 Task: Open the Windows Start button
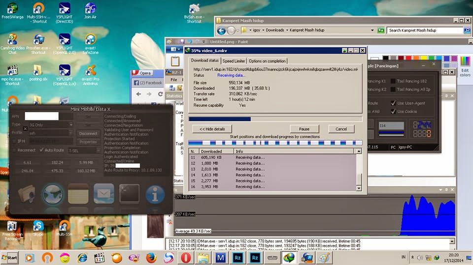click(x=10, y=258)
